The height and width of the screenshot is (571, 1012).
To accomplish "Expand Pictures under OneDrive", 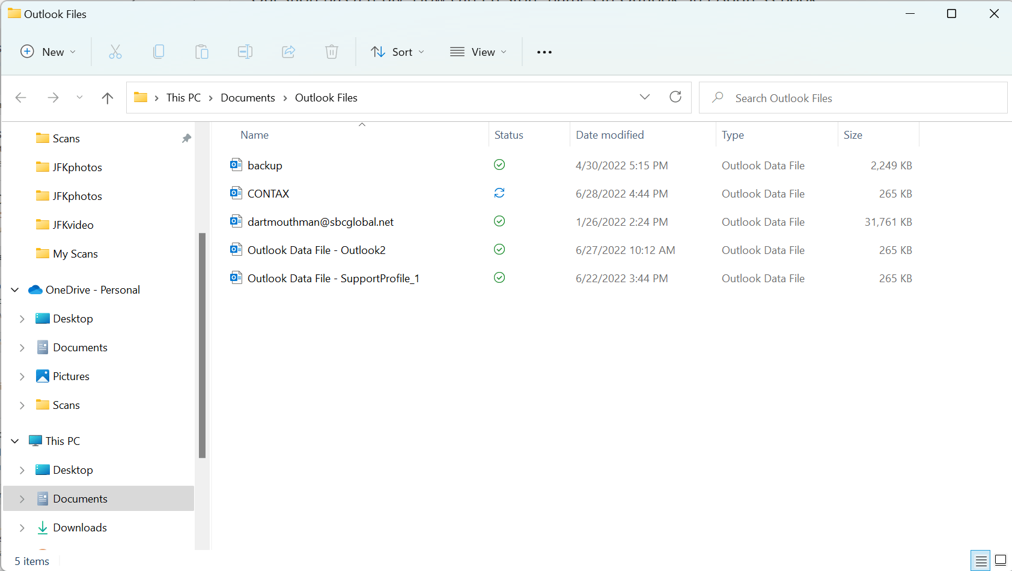I will point(22,376).
